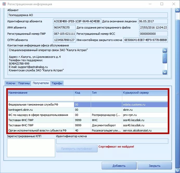This screenshot has height=173, width=180.
Task: Open the Плагины tab
Action: 24,83
